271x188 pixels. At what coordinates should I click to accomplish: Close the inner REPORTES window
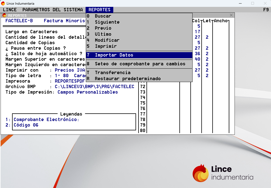[x=231, y=15]
